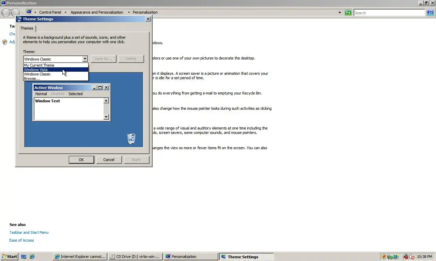
Task: Click the security alert shield tray icon
Action: [x=384, y=257]
